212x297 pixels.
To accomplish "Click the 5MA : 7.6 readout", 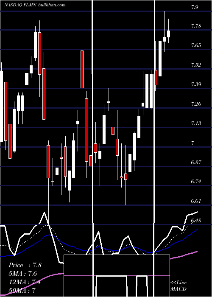I will pyautogui.click(x=23, y=274).
